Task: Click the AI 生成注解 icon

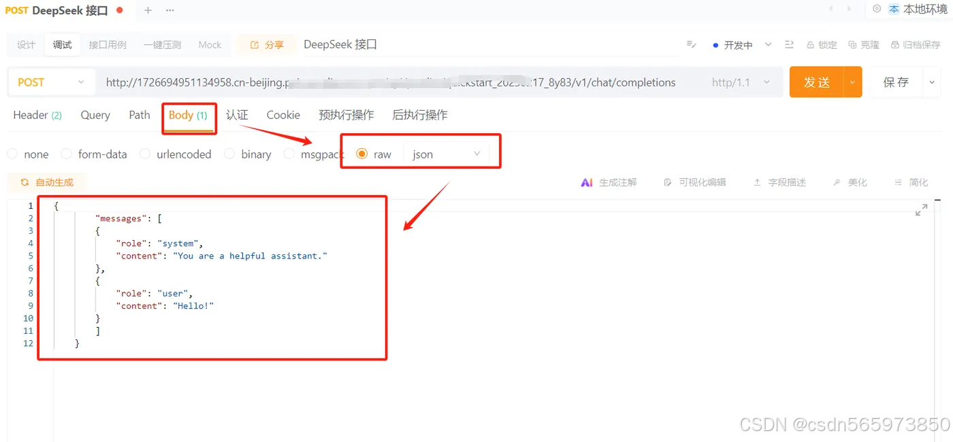Action: (x=587, y=182)
